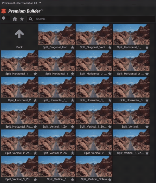The image size is (156, 183).
Task: Star the Split_Vertical_3 preset
Action: 73,179
